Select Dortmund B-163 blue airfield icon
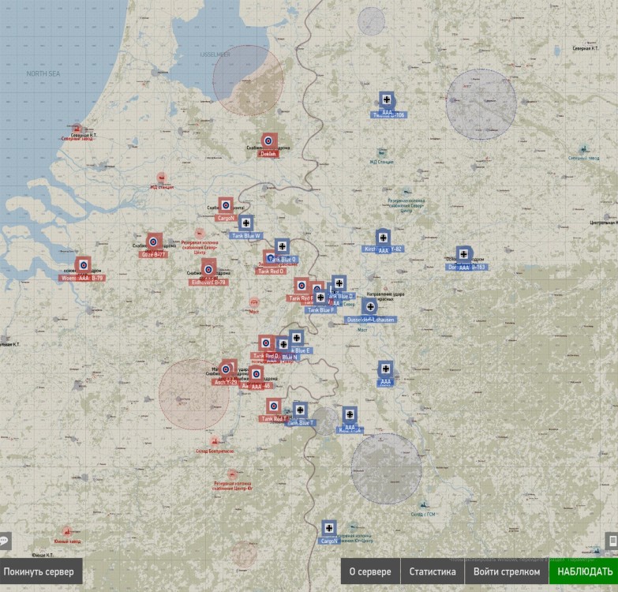 (464, 254)
